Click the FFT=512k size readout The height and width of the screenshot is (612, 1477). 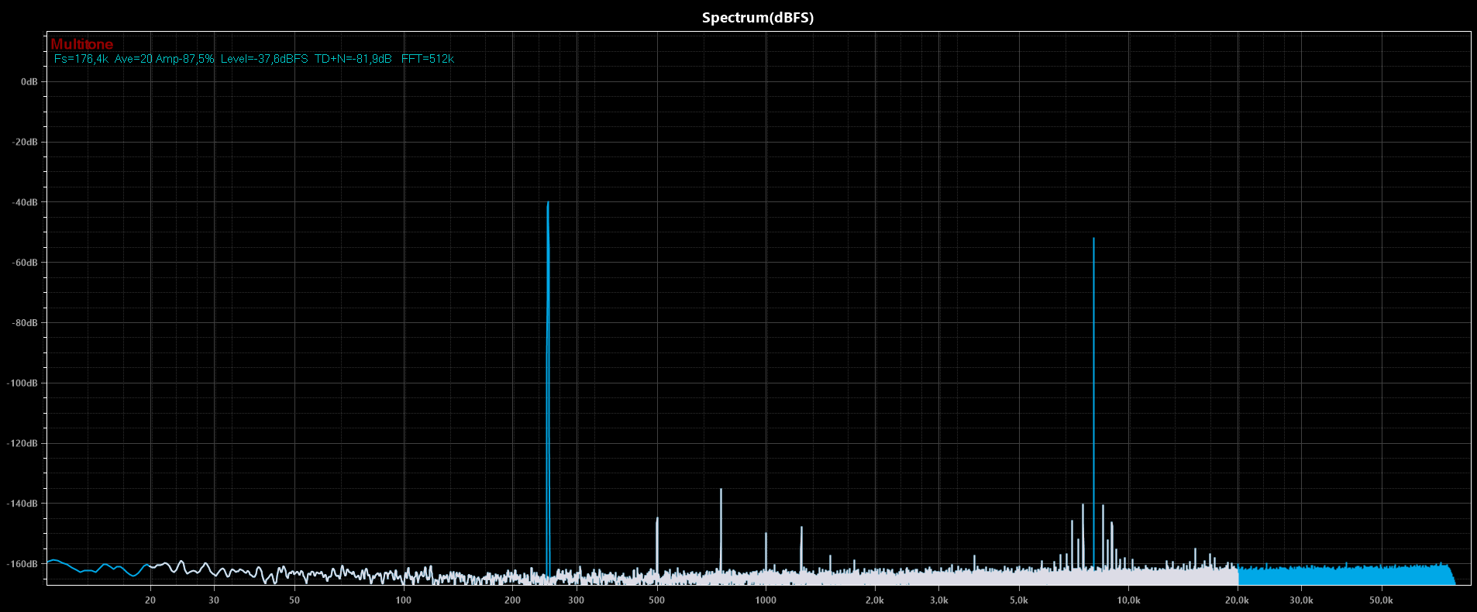pos(428,59)
